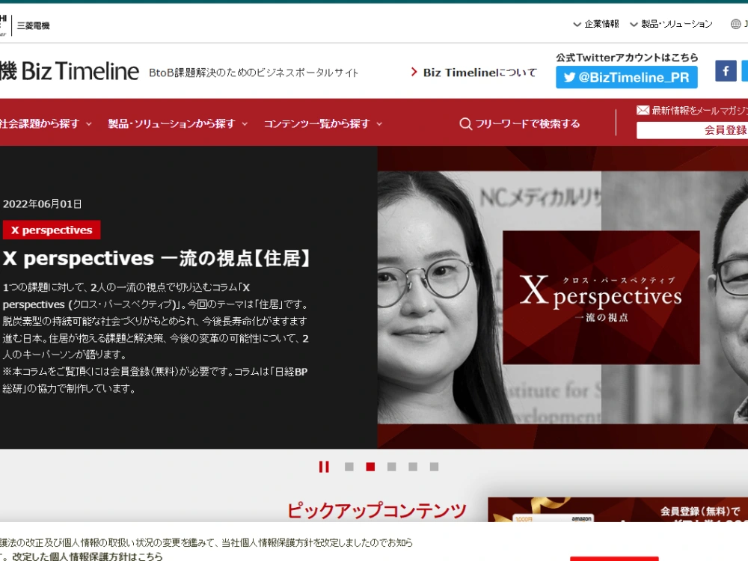This screenshot has width=748, height=561.
Task: Click the globe language icon
Action: pos(735,24)
